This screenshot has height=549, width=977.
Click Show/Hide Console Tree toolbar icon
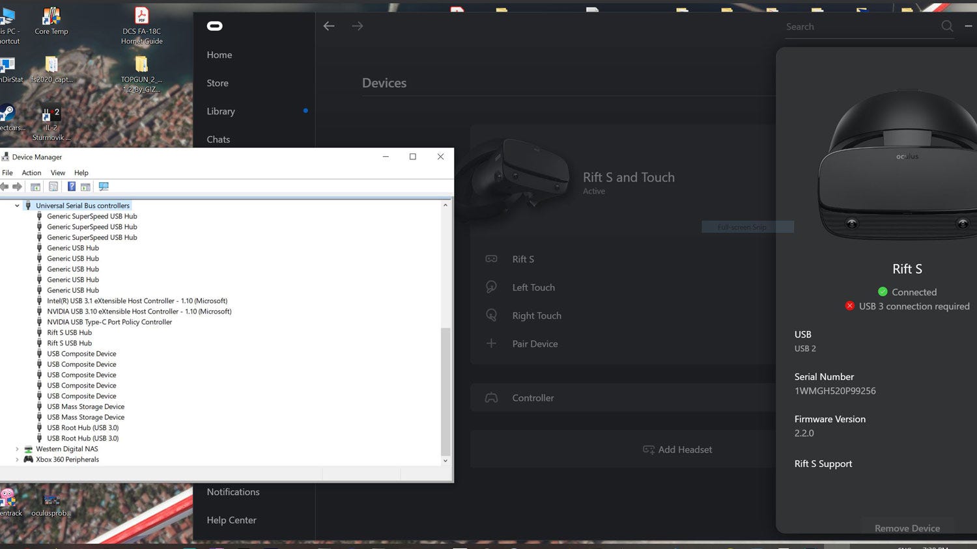pyautogui.click(x=35, y=187)
